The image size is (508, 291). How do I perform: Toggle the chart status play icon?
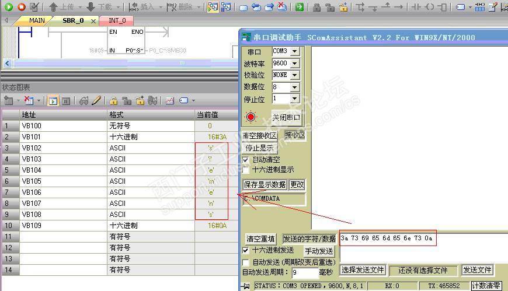click(53, 101)
